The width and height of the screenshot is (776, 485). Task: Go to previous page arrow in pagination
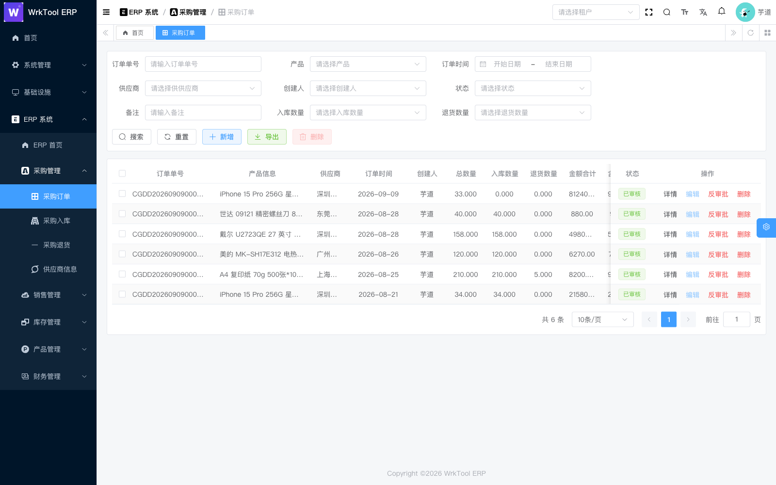(x=649, y=320)
